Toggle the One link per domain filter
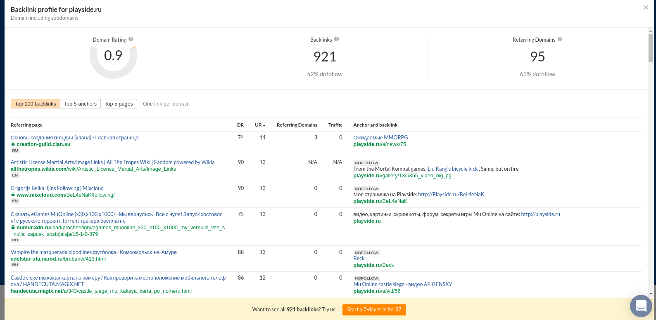Image resolution: width=656 pixels, height=320 pixels. coord(166,104)
